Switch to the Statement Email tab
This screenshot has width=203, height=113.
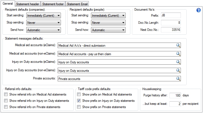click(77, 4)
